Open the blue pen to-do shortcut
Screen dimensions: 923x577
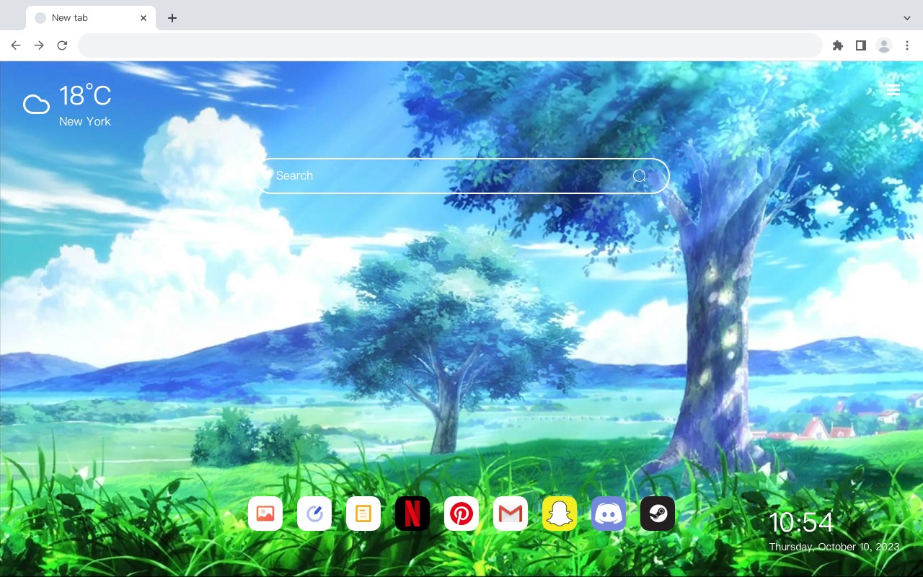pyautogui.click(x=314, y=514)
